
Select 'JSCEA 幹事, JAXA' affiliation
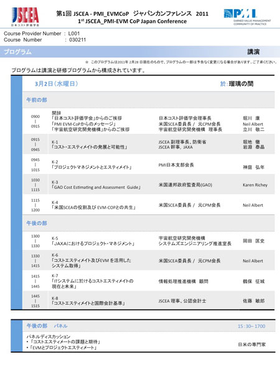175,147
